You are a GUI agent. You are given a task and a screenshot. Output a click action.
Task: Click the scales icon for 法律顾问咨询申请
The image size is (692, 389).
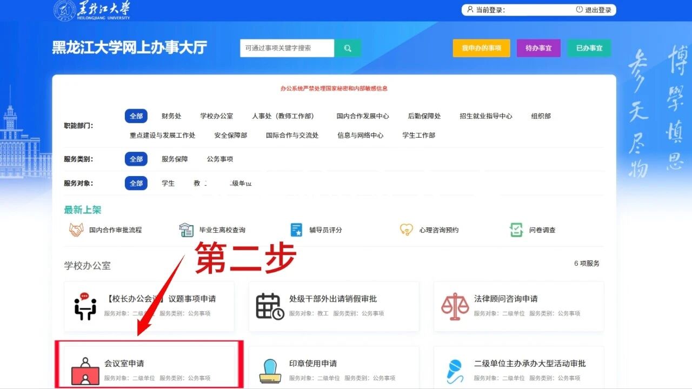455,305
